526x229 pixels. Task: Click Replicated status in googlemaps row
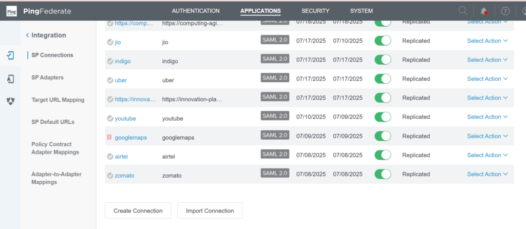[416, 136]
